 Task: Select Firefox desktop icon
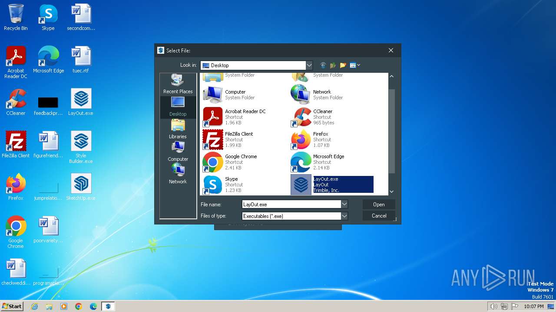coord(16,187)
